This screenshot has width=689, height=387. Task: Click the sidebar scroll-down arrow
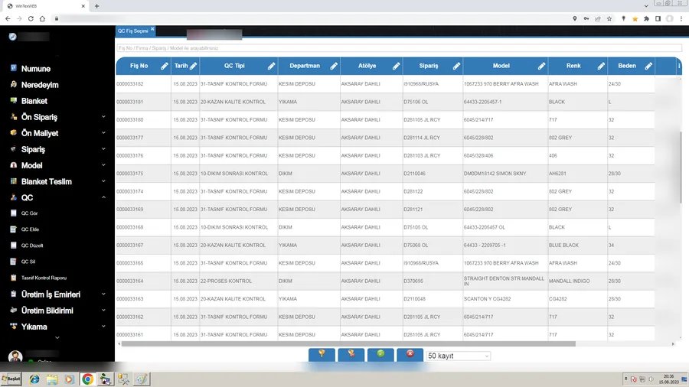57,338
